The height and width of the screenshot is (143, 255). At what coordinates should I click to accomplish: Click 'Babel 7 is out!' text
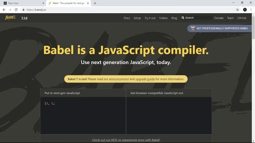(77, 79)
